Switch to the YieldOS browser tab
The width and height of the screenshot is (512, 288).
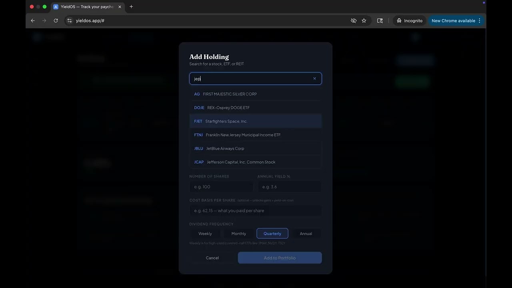[87, 7]
